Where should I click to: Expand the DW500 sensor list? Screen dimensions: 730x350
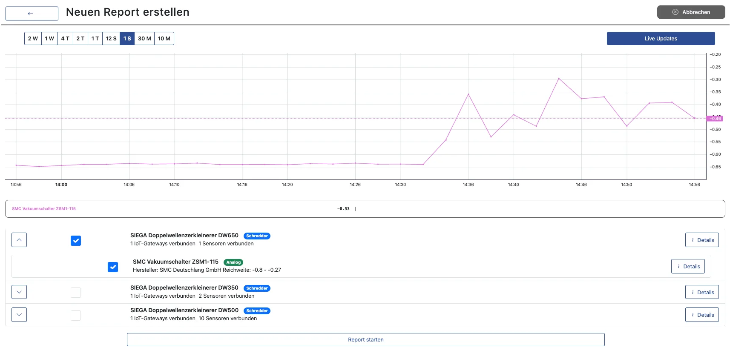pyautogui.click(x=19, y=315)
